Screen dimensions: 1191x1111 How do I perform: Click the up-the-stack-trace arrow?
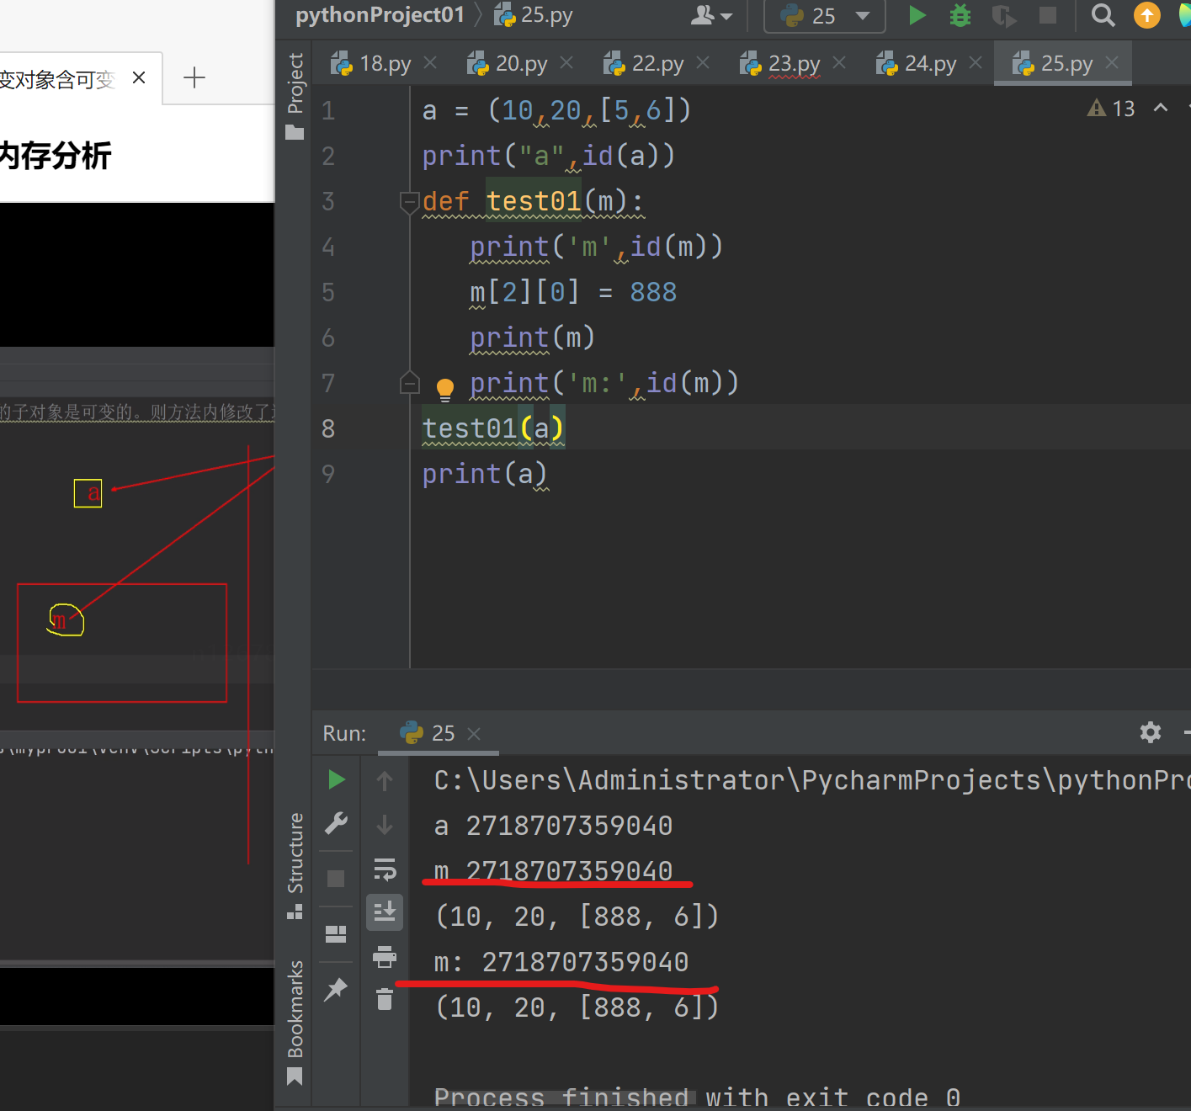coord(385,781)
